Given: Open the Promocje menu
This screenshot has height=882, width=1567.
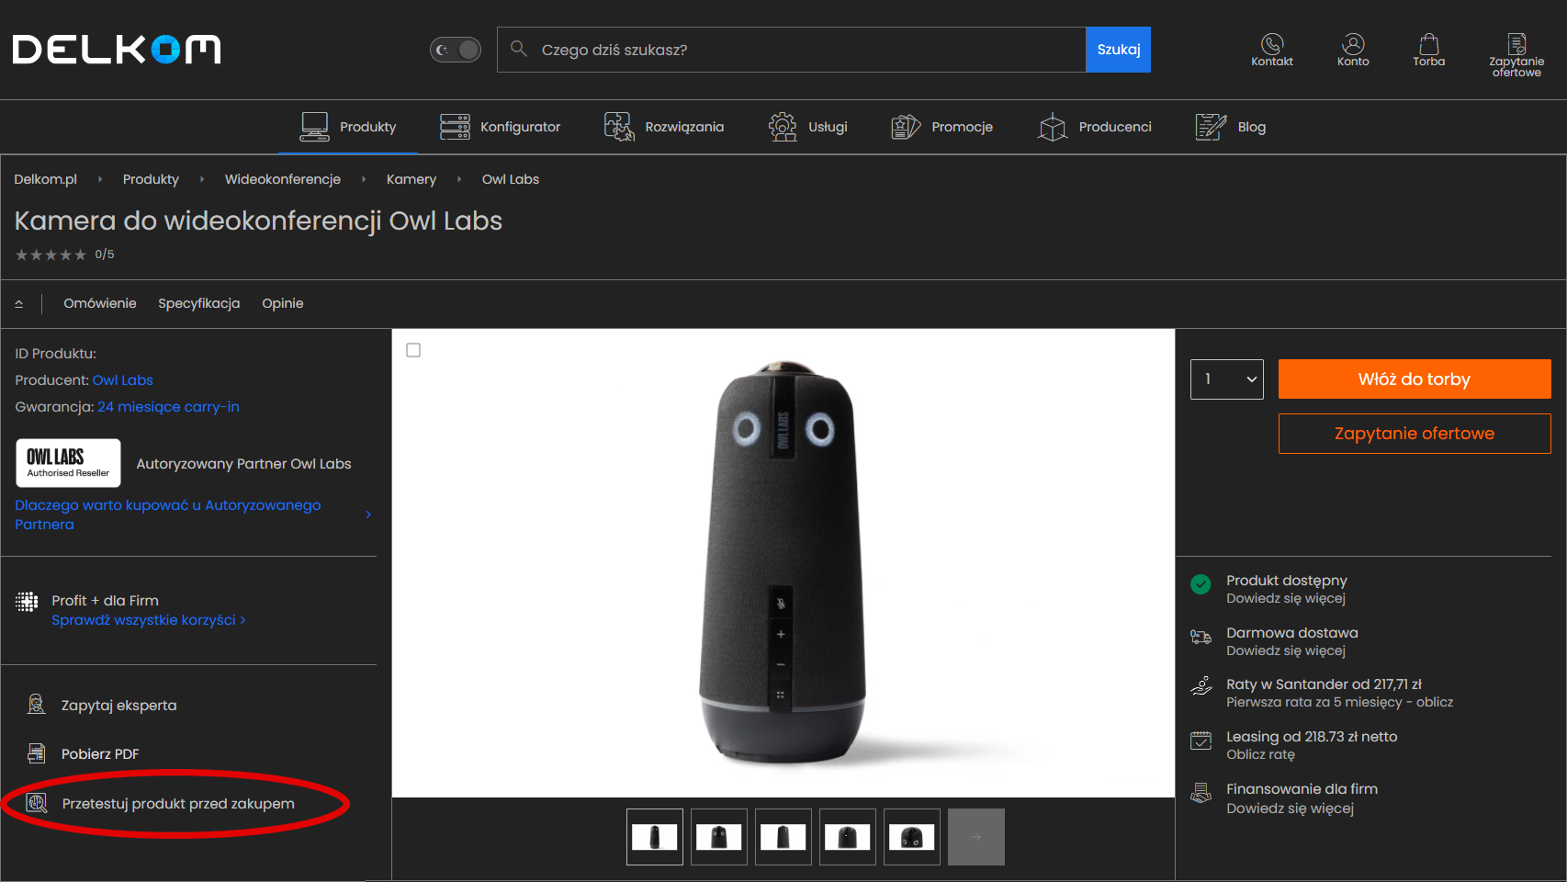Looking at the screenshot, I should (941, 127).
